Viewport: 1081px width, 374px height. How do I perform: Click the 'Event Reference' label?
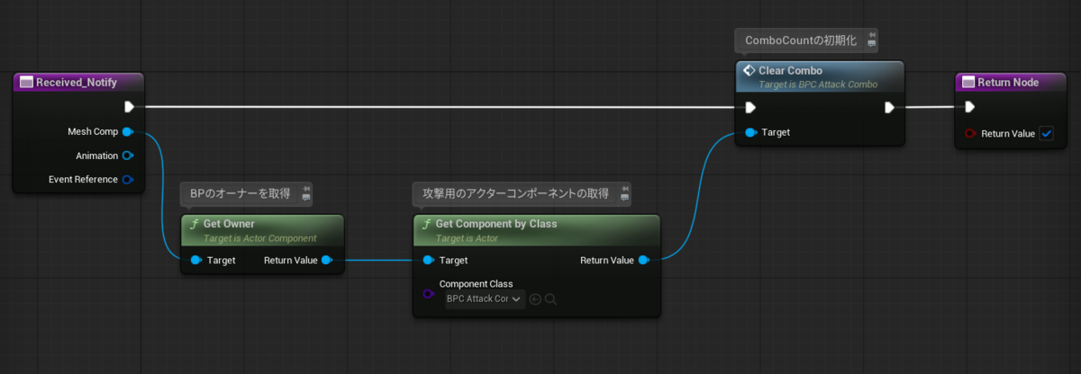[83, 179]
